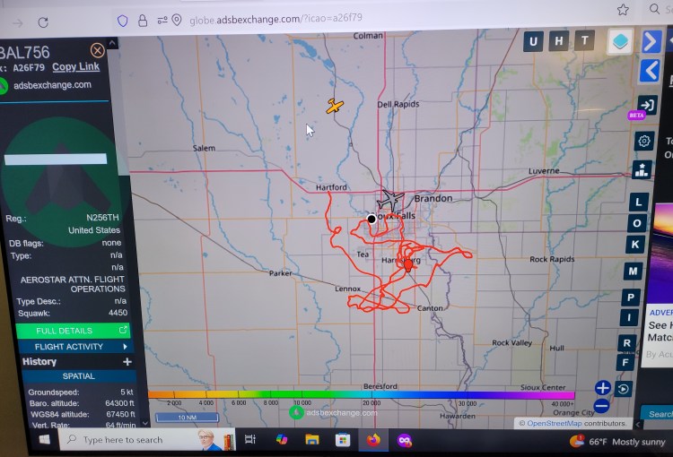
Task: Click the login arrow icon
Action: tap(645, 105)
